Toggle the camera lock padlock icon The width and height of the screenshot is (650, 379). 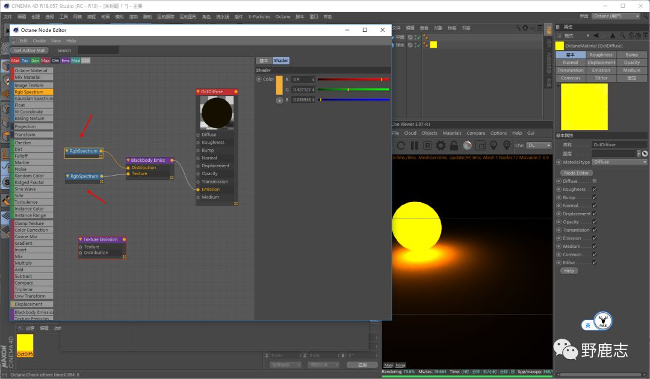[x=454, y=146]
